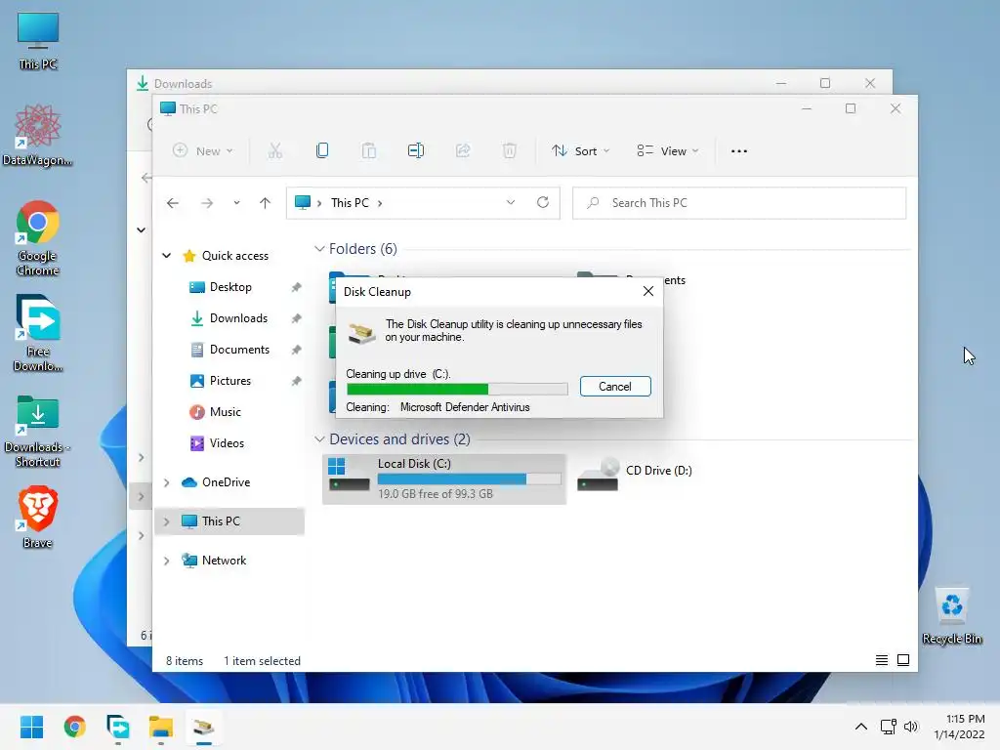Open Downloads in the navigation pane
The width and height of the screenshot is (1000, 750).
238,318
